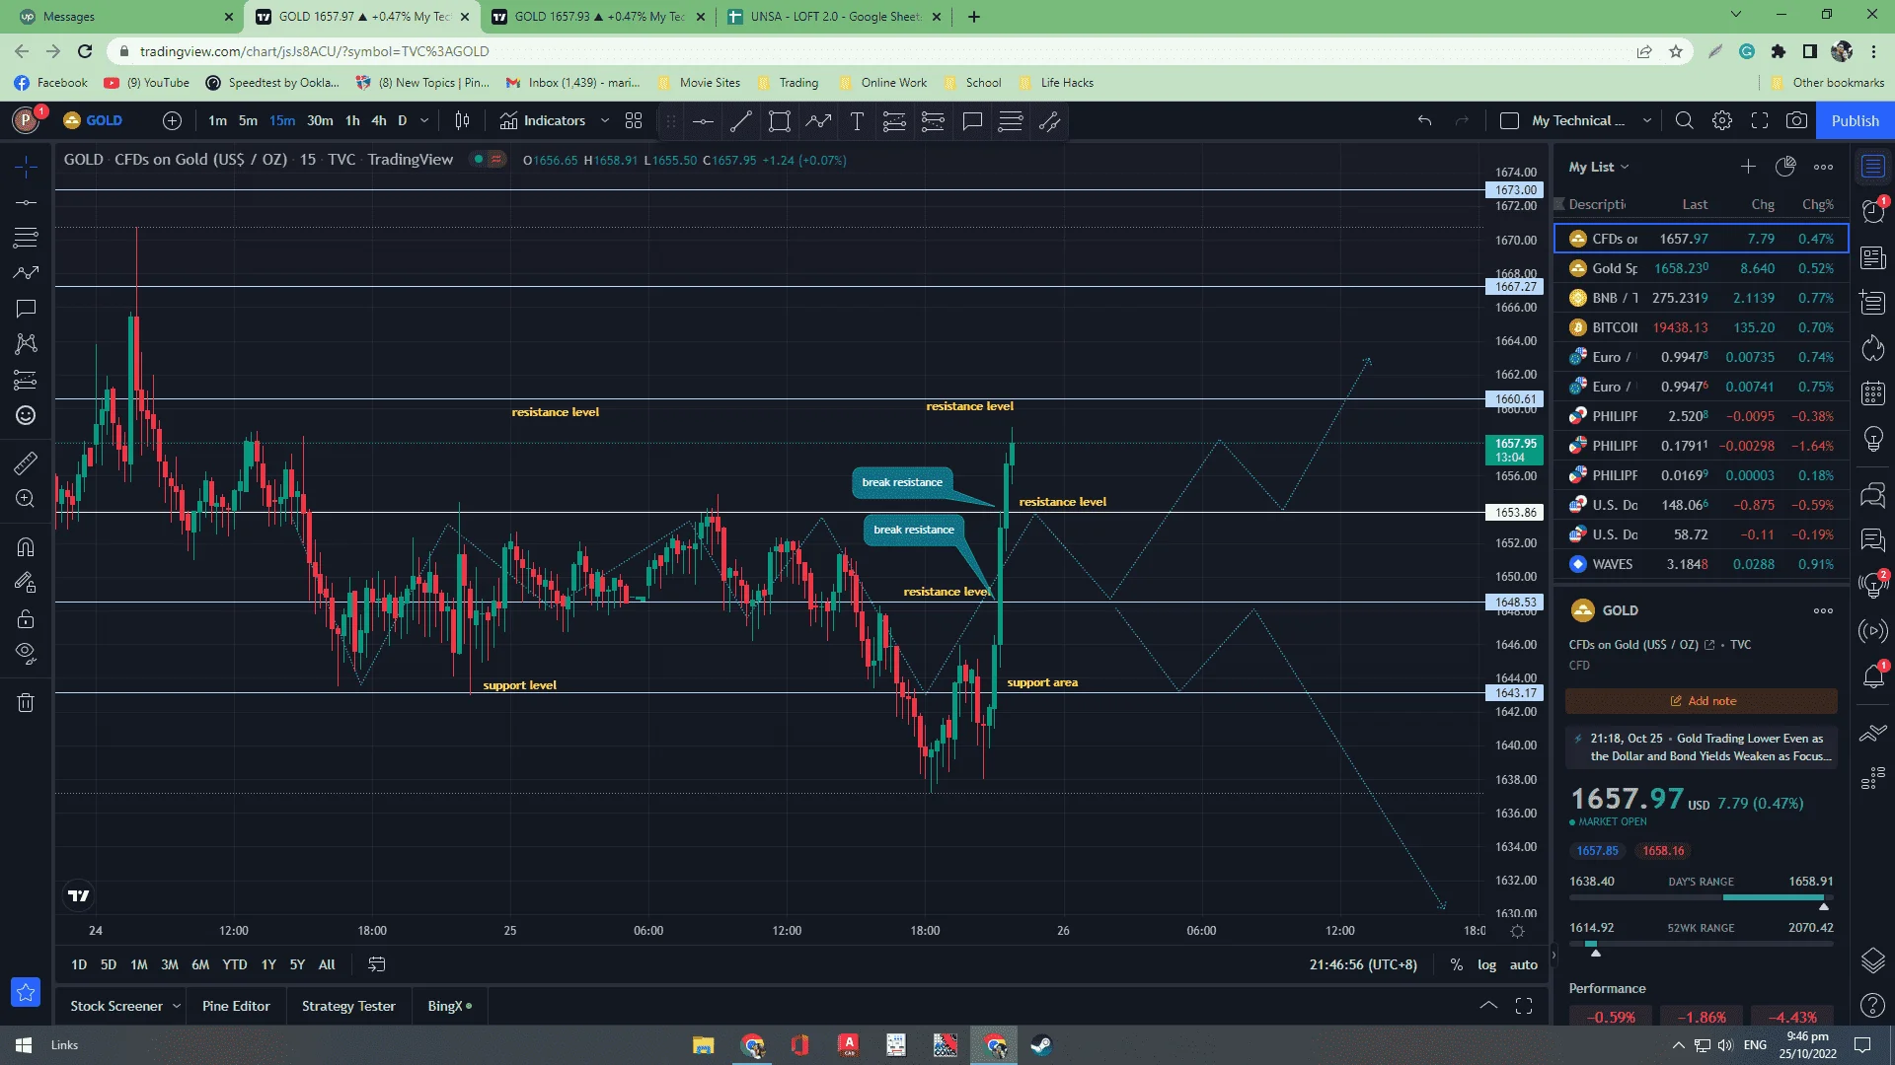Set date range to YTD
This screenshot has width=1895, height=1065.
234,964
